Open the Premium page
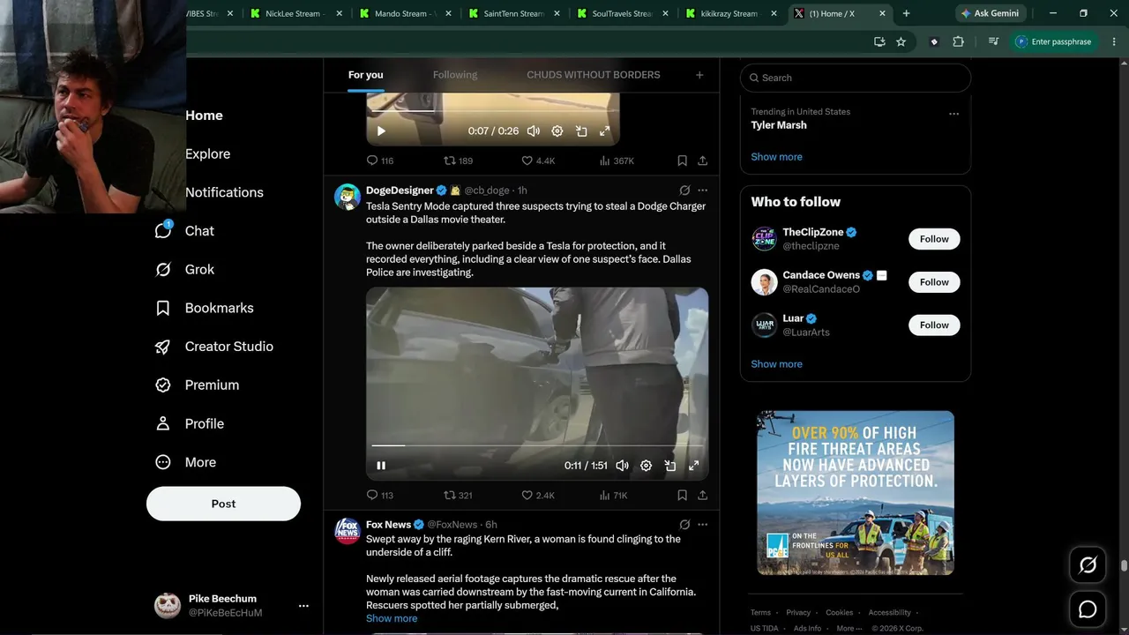Viewport: 1129px width, 635px height. (x=197, y=385)
